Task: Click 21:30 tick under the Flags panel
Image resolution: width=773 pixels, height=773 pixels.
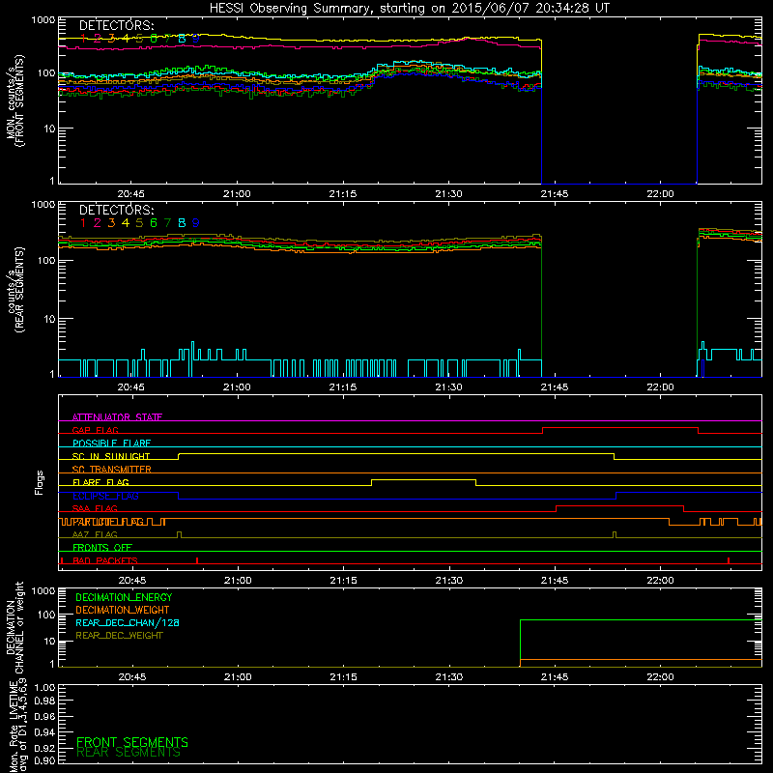Action: click(x=449, y=581)
